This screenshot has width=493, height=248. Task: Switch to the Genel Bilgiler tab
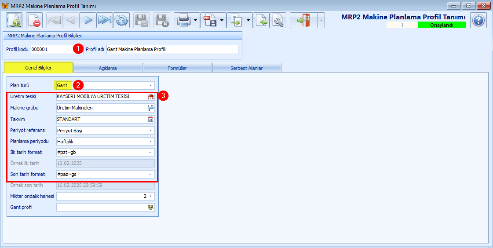(x=38, y=68)
